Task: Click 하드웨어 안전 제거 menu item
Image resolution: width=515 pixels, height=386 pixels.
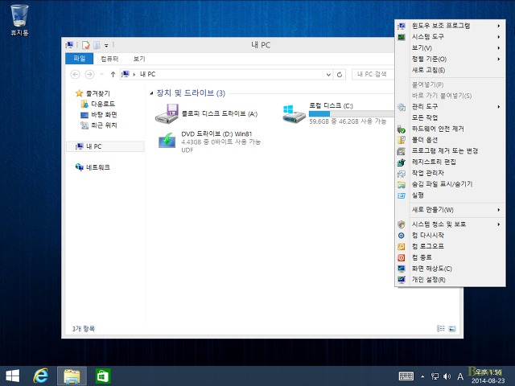Action: 450,129
